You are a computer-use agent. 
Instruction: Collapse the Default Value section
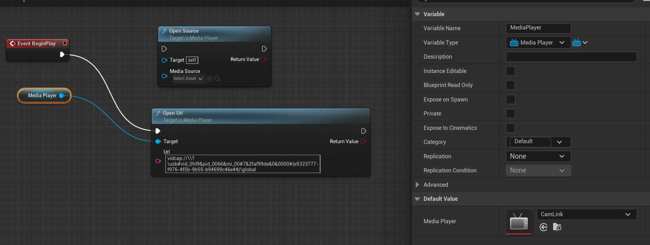(x=417, y=199)
